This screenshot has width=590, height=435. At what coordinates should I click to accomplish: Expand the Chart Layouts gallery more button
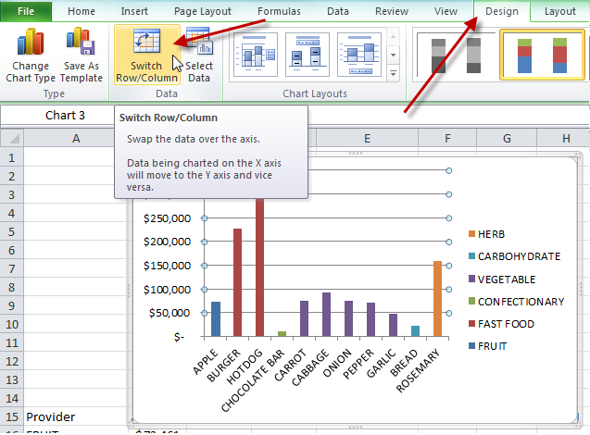[x=393, y=73]
